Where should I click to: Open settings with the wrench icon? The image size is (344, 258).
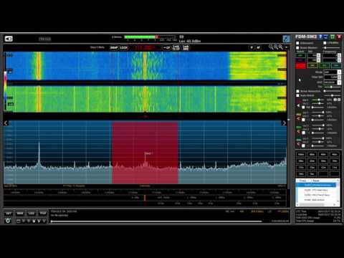[286, 39]
